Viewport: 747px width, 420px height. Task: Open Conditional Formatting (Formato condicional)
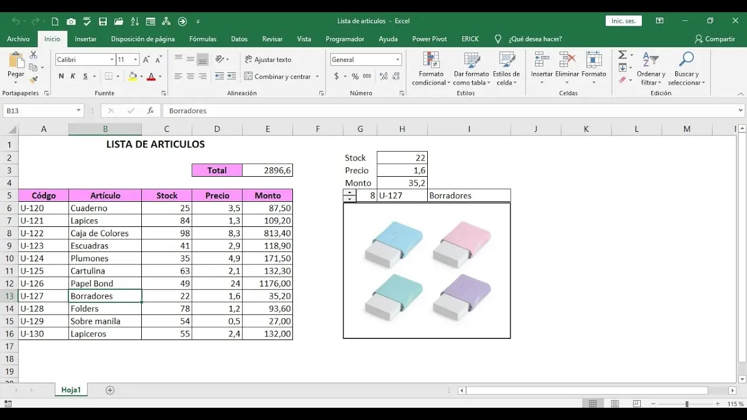coord(431,69)
